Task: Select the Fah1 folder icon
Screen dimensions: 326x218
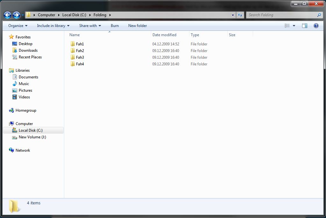Action: (x=73, y=44)
